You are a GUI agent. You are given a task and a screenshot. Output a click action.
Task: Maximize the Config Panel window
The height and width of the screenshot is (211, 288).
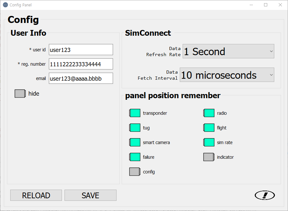pyautogui.click(x=266, y=5)
